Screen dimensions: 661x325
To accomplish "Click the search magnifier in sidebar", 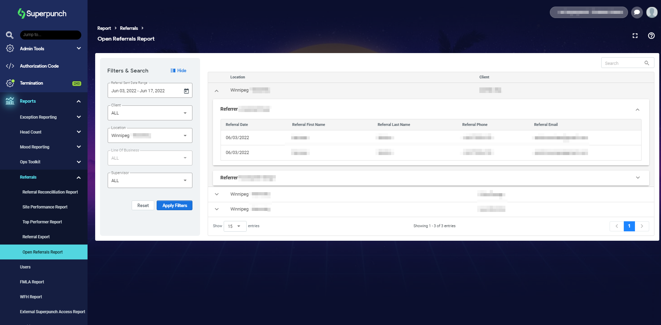I will click(10, 35).
